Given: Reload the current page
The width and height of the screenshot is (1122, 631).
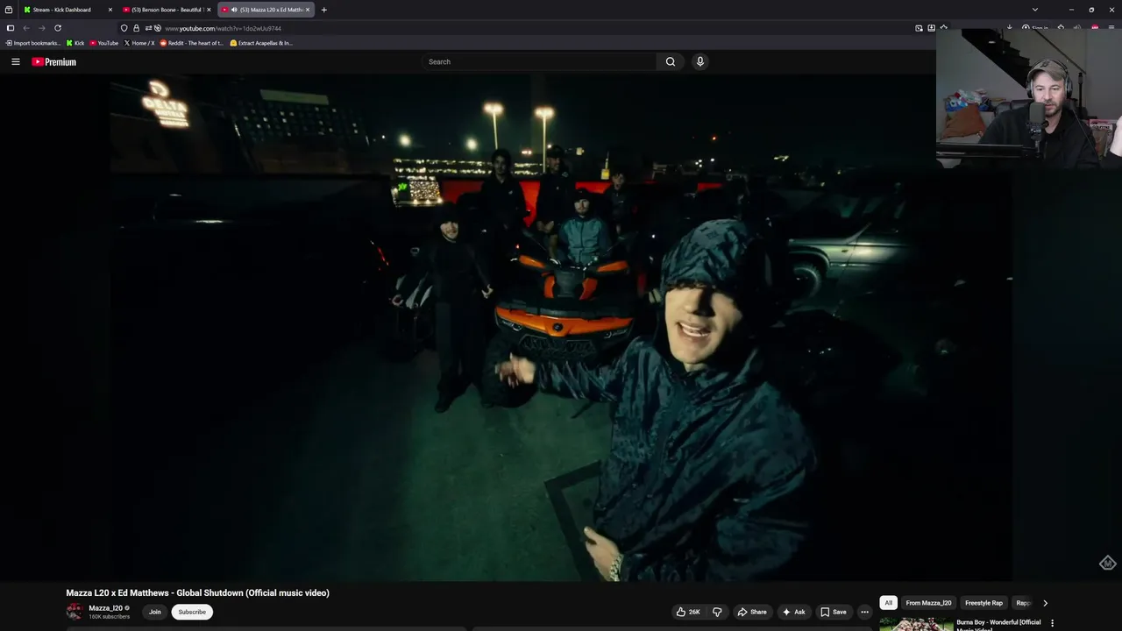Looking at the screenshot, I should [58, 28].
